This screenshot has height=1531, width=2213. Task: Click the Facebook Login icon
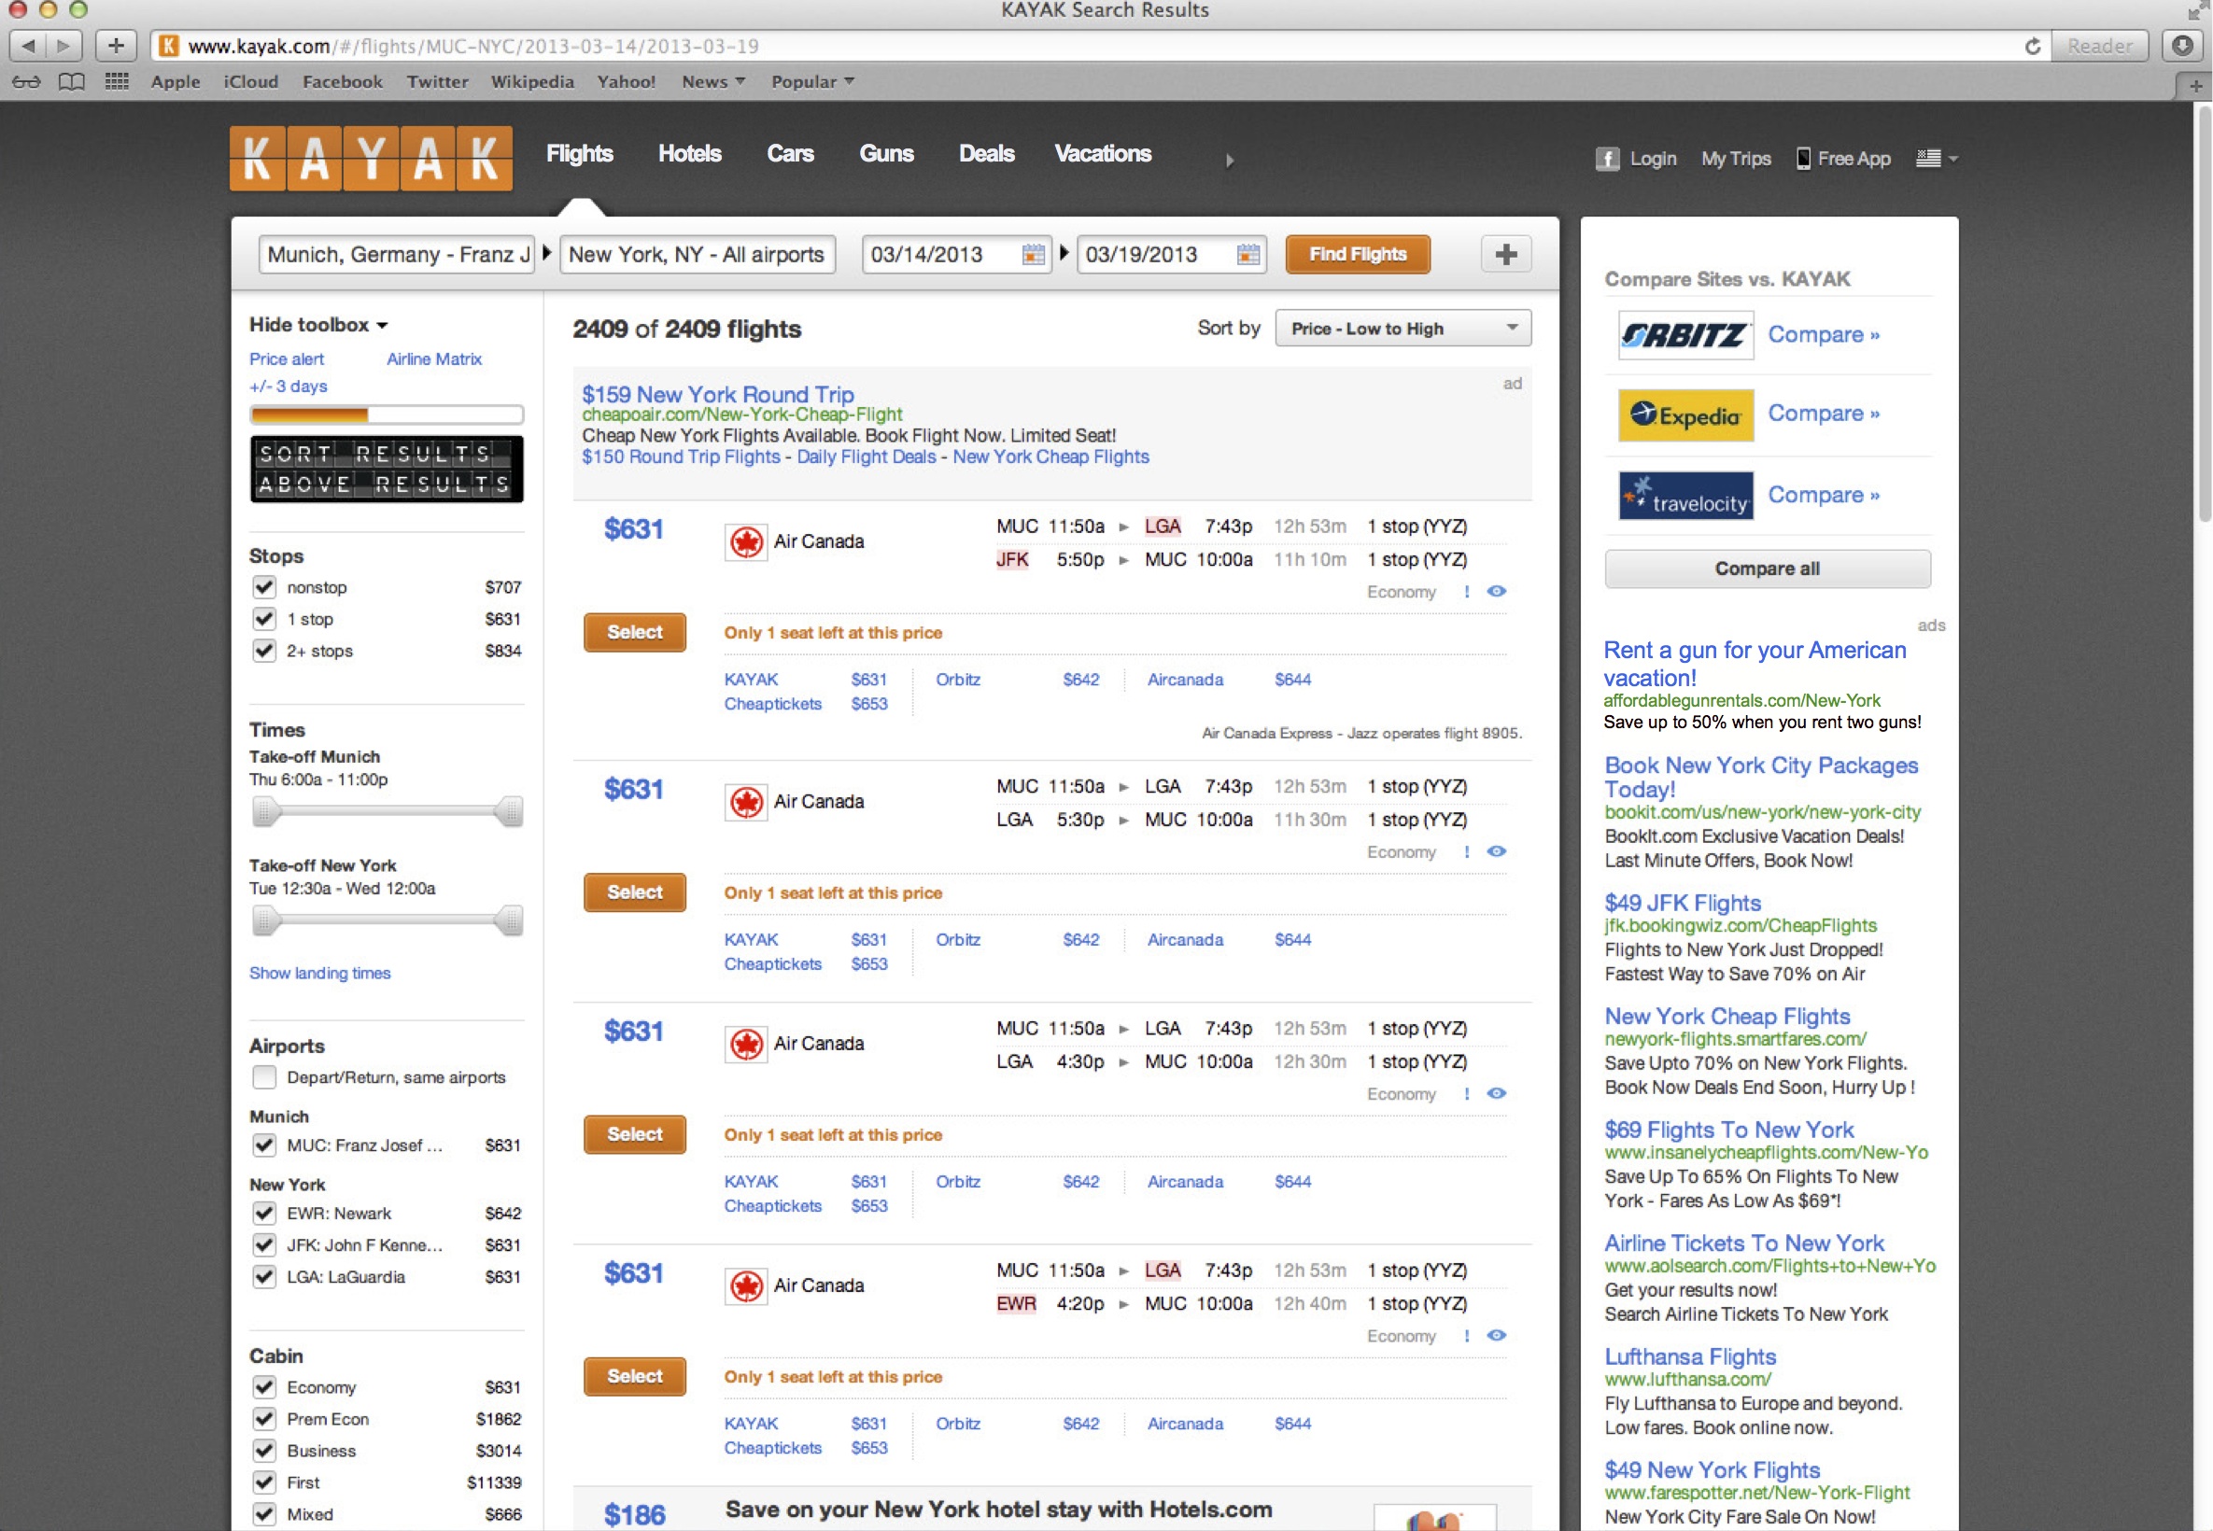1607,160
